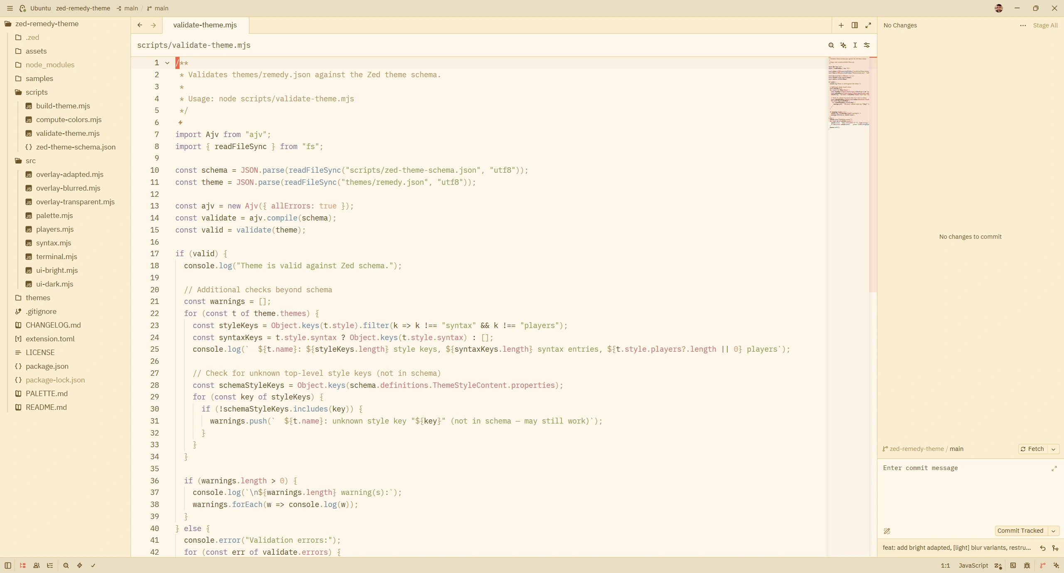Open buffer search magnifier in editor toolbar
1064x573 pixels.
click(831, 45)
